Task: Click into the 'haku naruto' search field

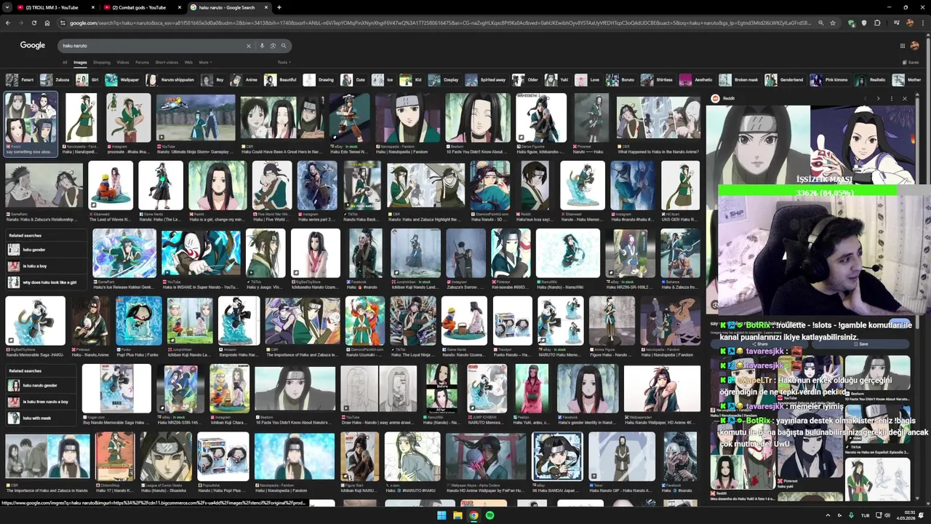Action: (151, 46)
